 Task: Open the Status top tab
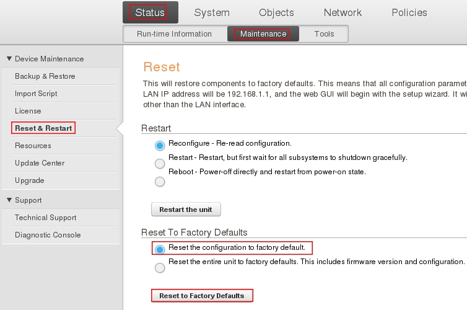coord(150,12)
